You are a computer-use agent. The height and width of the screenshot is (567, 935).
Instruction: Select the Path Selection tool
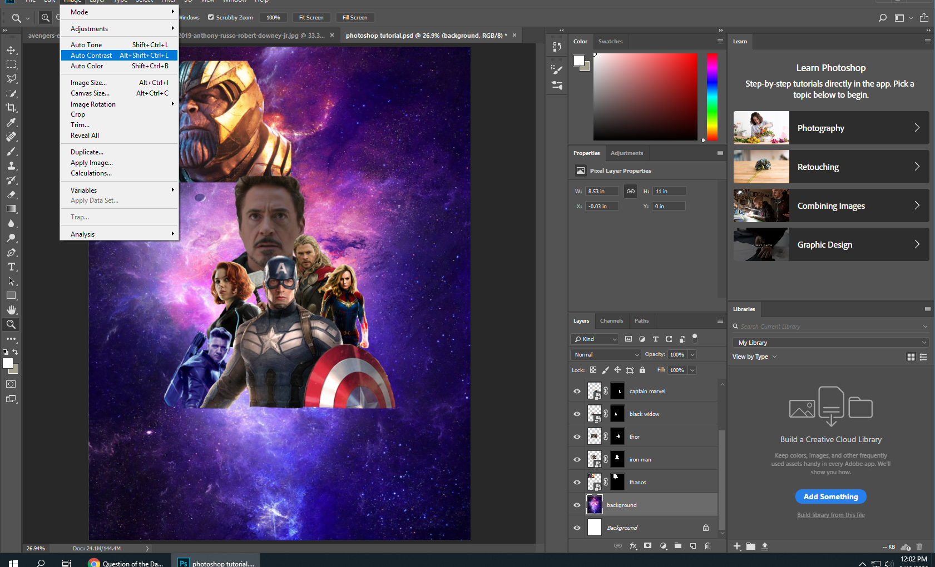(11, 281)
